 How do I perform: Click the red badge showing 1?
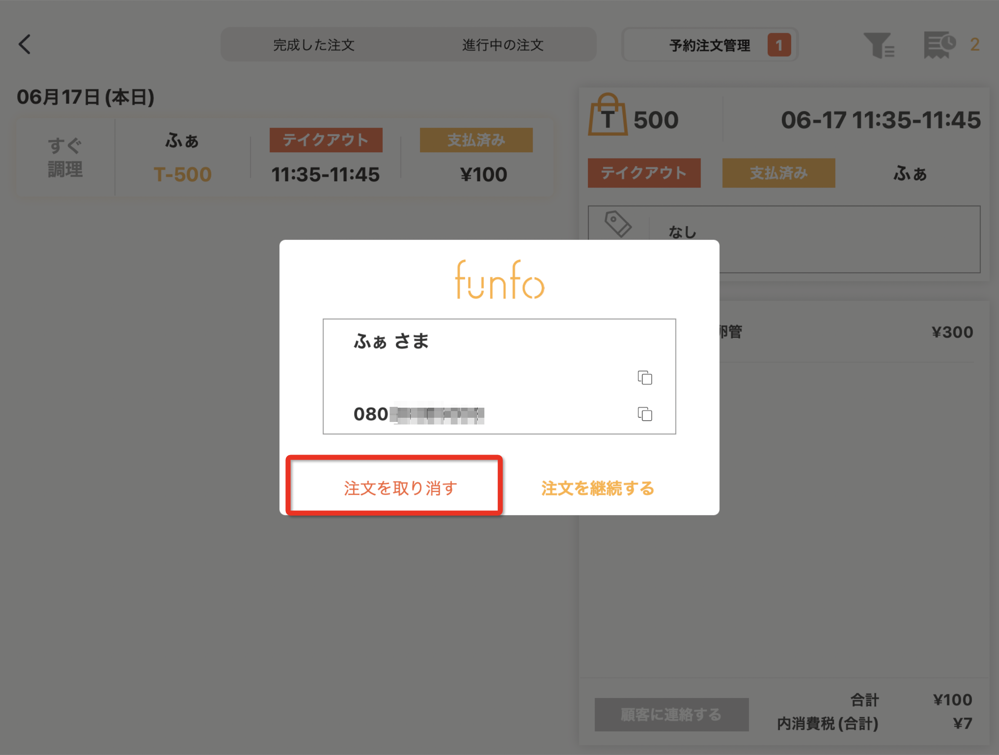(779, 45)
